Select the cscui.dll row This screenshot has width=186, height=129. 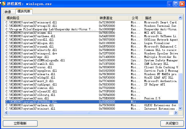[92, 67]
